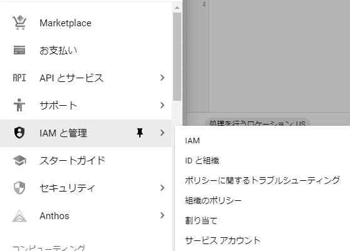Open ポリシーに関するトラブルシューティング in the submenu
Screen dimensions: 350x251
point(262,180)
